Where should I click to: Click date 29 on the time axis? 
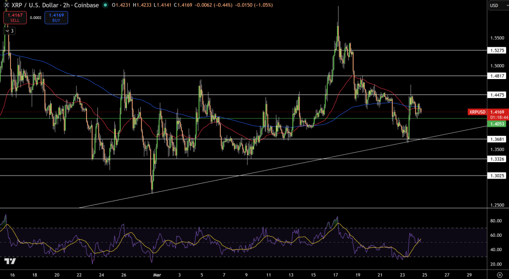[469, 275]
